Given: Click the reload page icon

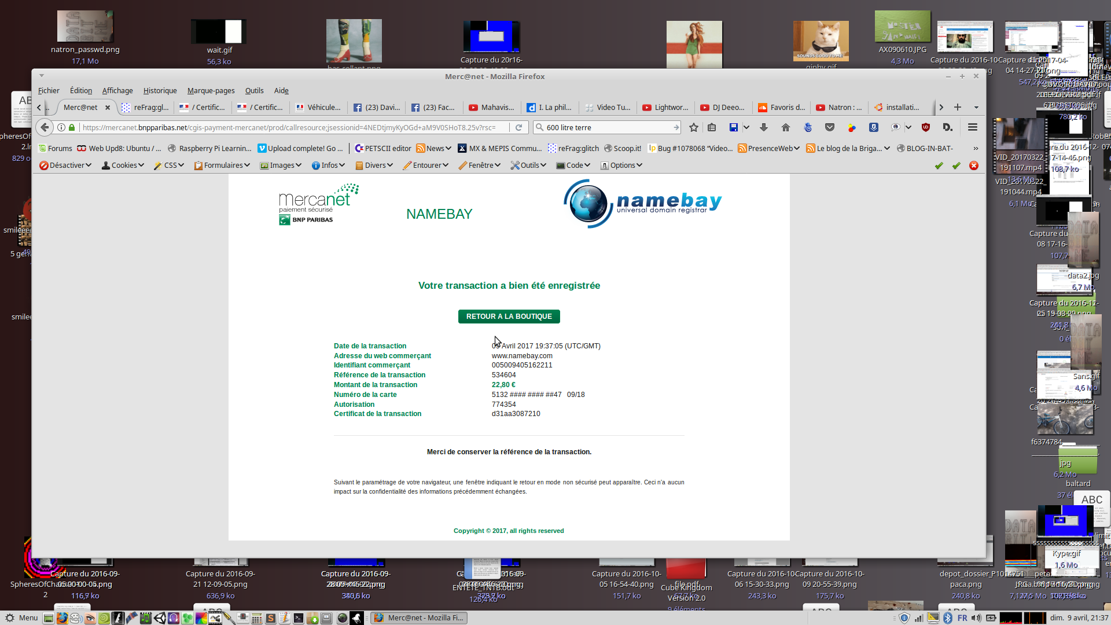Looking at the screenshot, I should (x=519, y=127).
